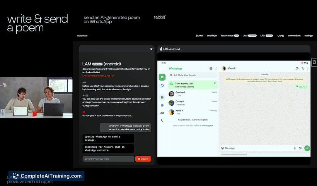Open LAM playground nav item

pos(249,36)
